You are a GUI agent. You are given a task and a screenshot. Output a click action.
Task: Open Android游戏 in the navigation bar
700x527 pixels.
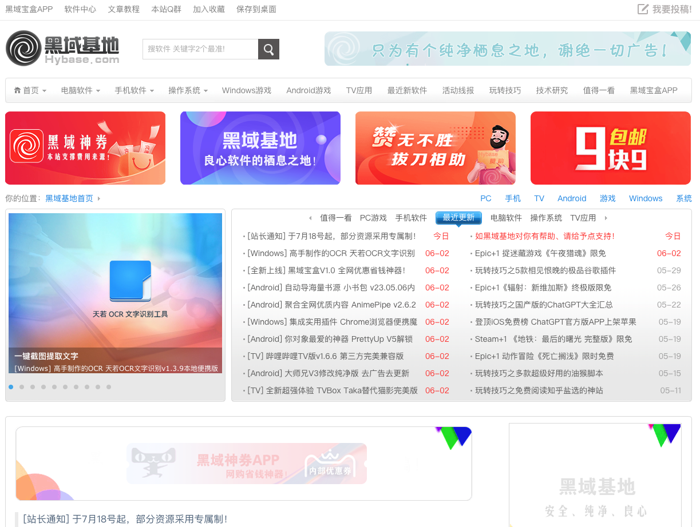309,90
